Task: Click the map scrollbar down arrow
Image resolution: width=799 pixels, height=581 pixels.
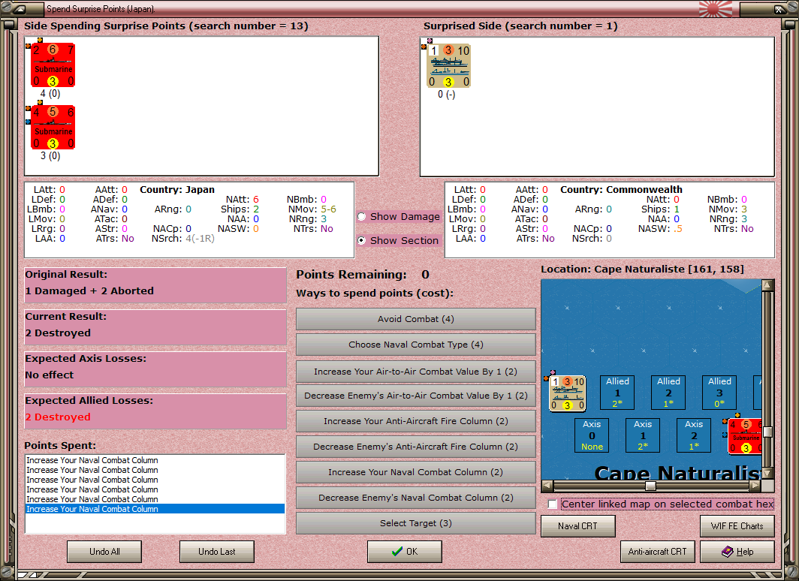Action: coord(768,474)
